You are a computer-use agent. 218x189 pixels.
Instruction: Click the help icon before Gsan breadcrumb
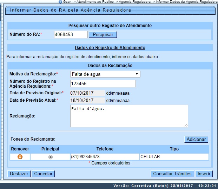[60, 2]
